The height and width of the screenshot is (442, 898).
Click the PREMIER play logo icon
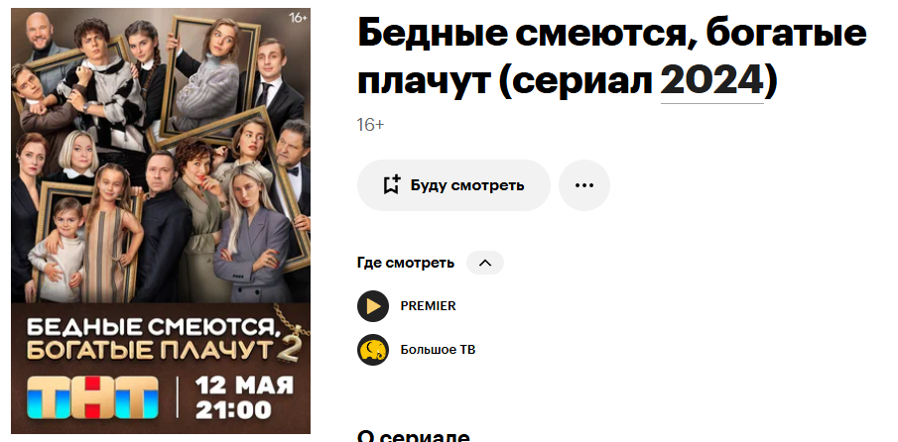(x=373, y=306)
